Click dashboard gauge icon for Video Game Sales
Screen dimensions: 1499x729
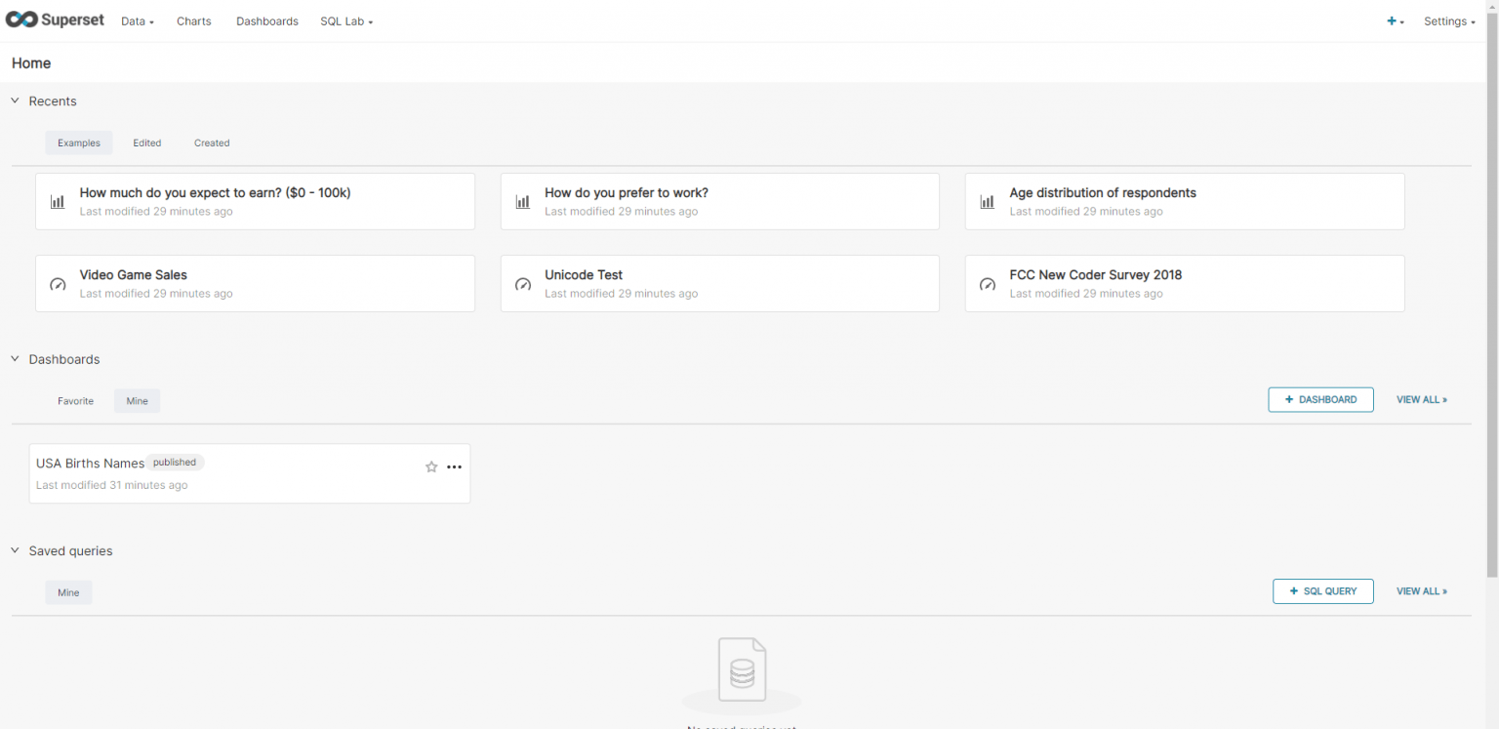(58, 284)
